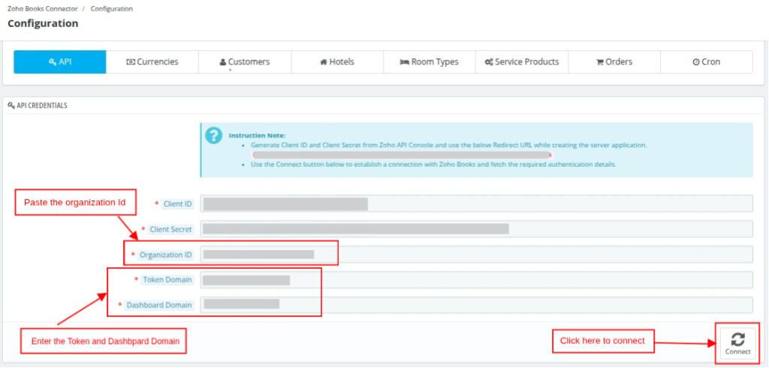The height and width of the screenshot is (368, 769).
Task: Click the question mark instruction icon
Action: click(214, 135)
